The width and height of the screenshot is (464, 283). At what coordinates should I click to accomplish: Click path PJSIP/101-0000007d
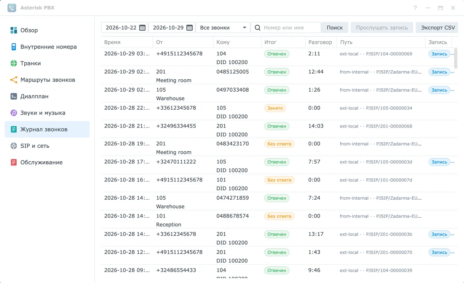[x=389, y=180]
